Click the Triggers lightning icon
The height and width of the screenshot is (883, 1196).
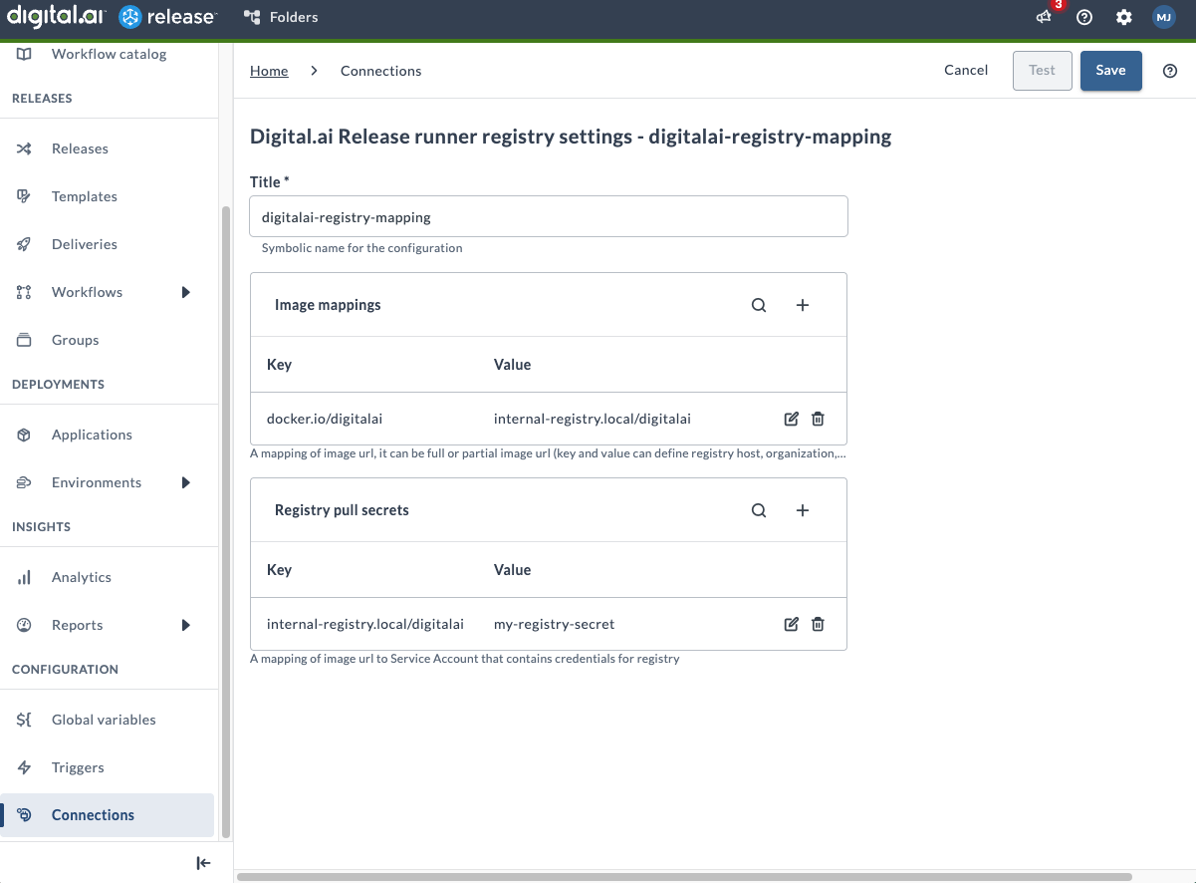(24, 767)
